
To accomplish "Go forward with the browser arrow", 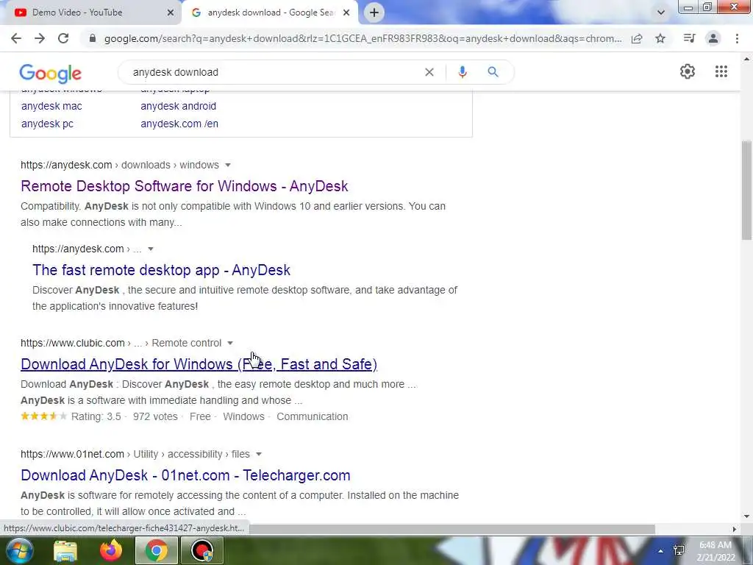I will point(40,38).
